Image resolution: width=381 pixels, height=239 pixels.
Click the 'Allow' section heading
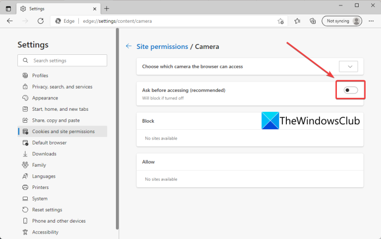tap(149, 162)
